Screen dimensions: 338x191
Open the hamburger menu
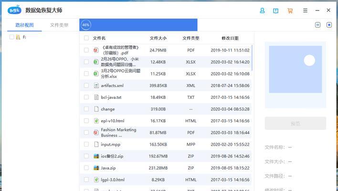(305, 11)
